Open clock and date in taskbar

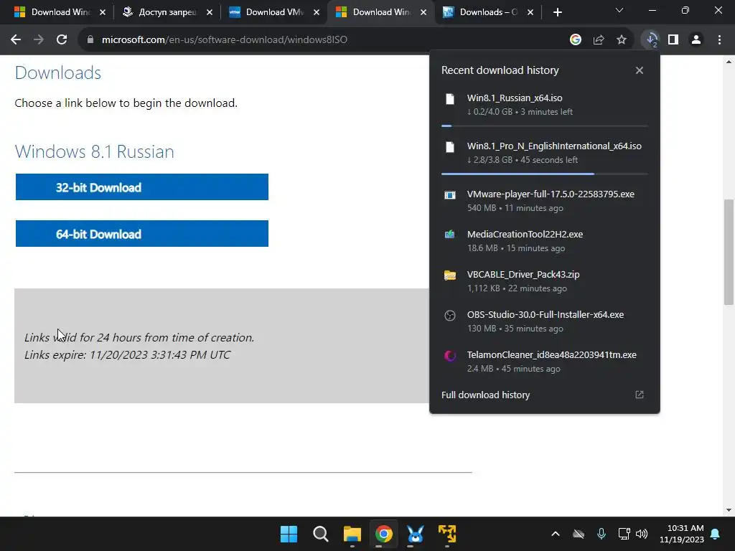pyautogui.click(x=682, y=534)
